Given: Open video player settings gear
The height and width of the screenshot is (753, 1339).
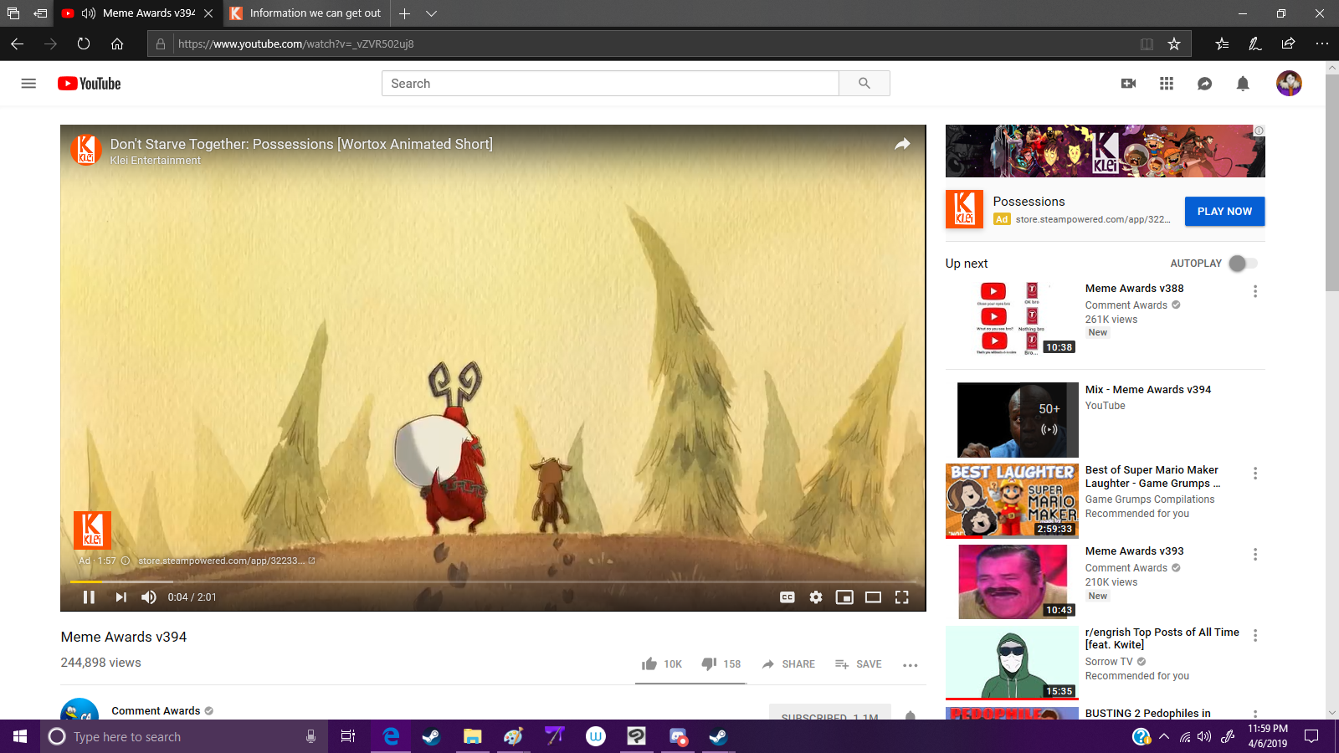Looking at the screenshot, I should click(x=816, y=597).
